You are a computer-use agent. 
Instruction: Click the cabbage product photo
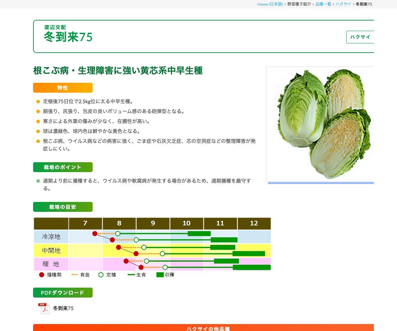pos(321,124)
